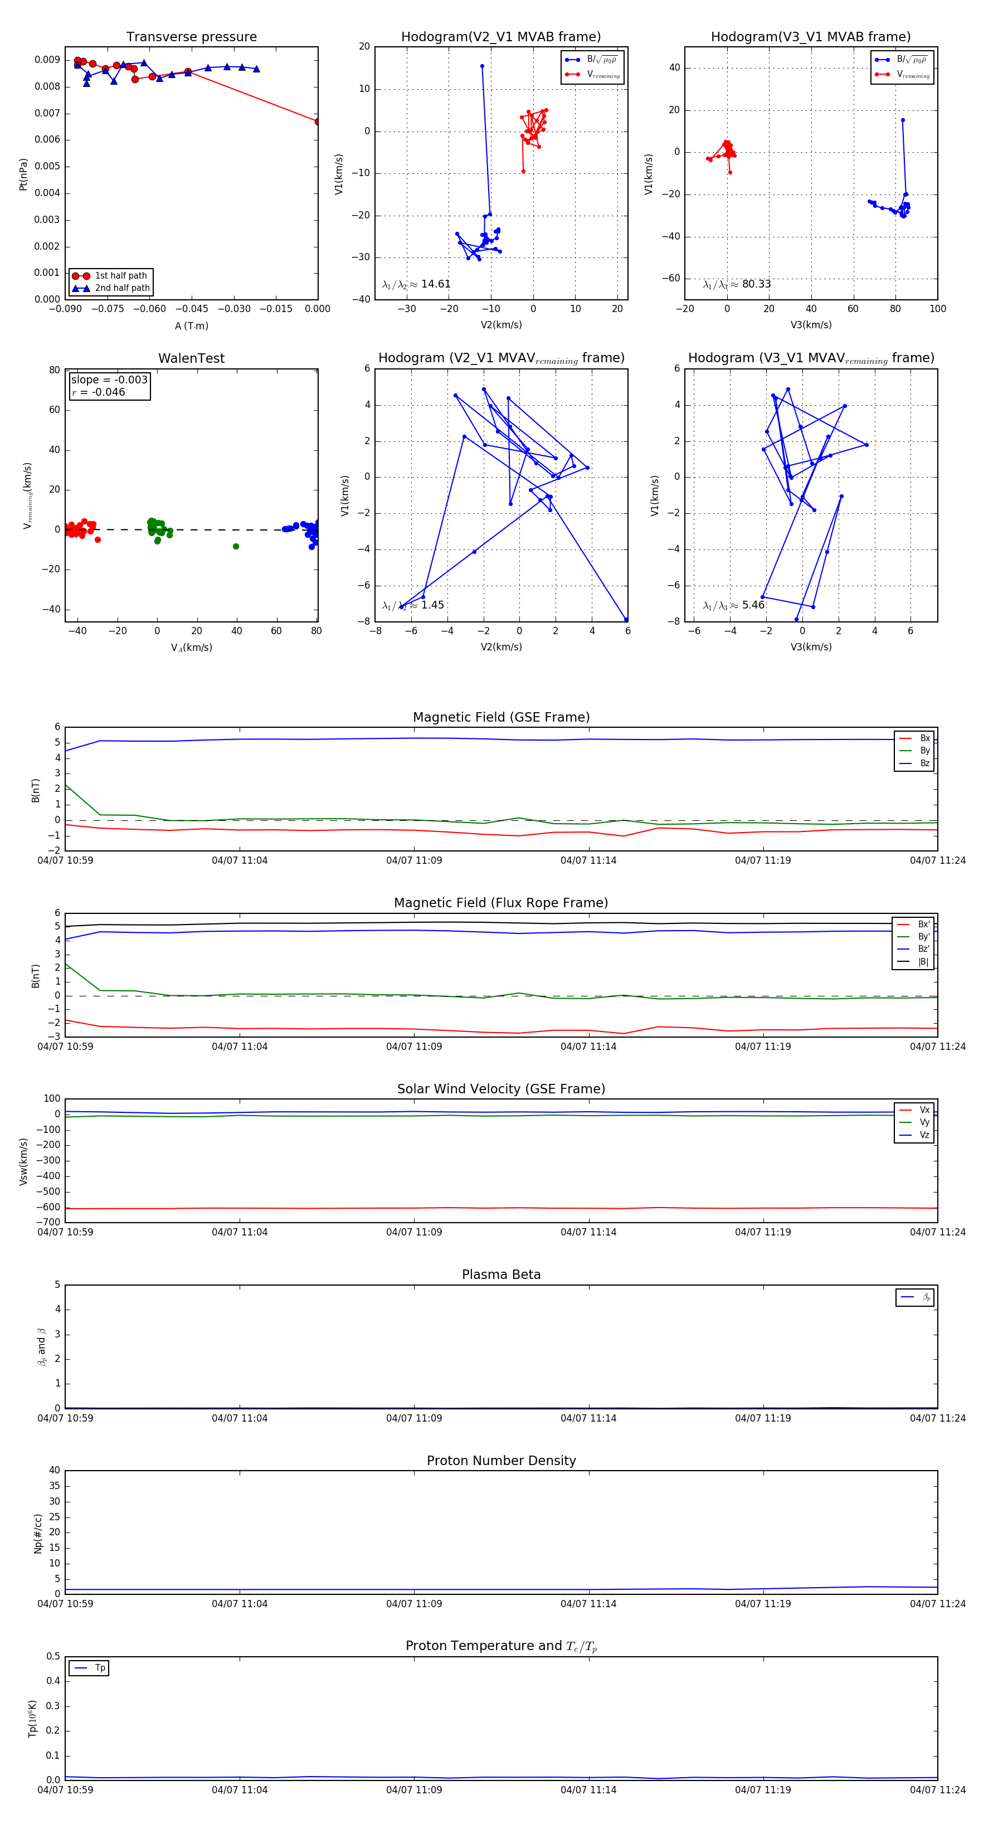Click the 'A (T·m)' x-axis label
Screen dimensions: 1003x1839
[x=191, y=325]
